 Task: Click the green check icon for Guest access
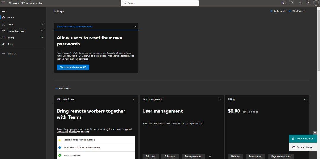pyautogui.click(x=60, y=155)
